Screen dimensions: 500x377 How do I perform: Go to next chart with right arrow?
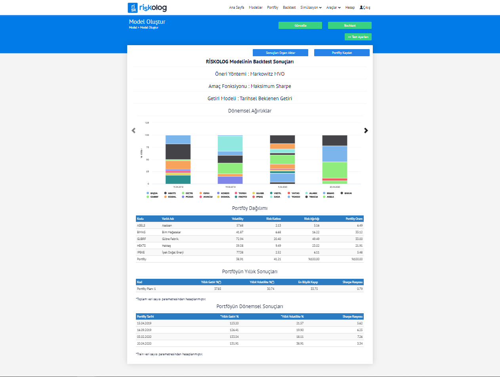pos(366,130)
